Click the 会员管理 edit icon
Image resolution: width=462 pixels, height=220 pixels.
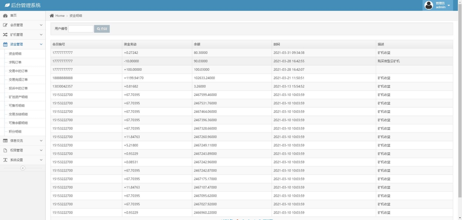[5, 25]
